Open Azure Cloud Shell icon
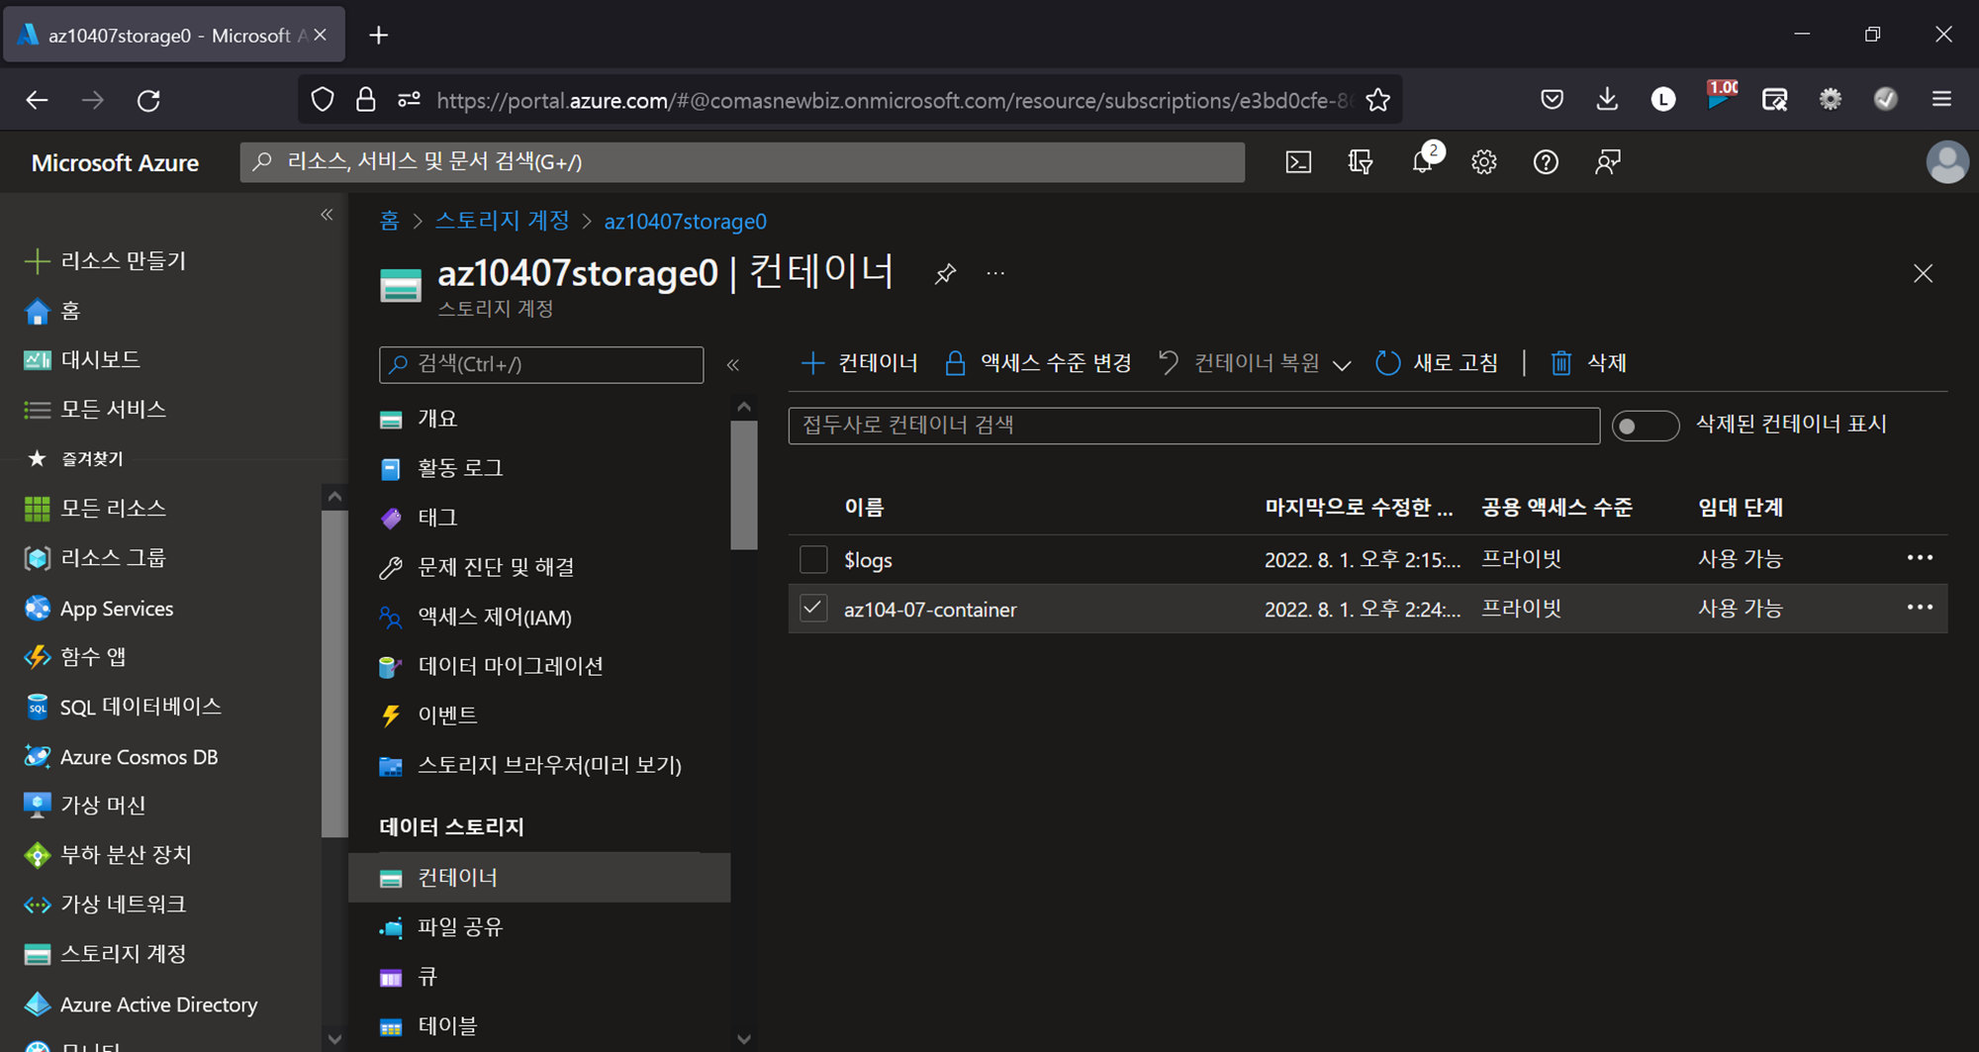Viewport: 1979px width, 1052px height. pyautogui.click(x=1298, y=162)
